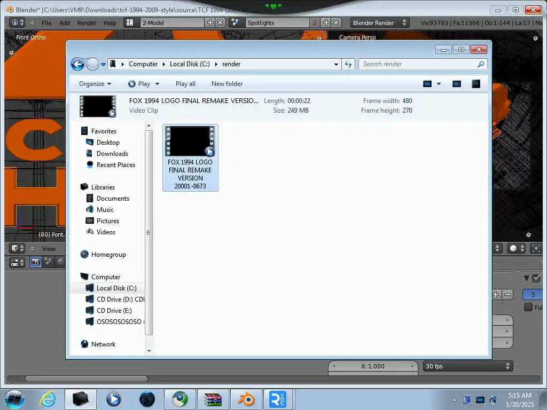Open Favorites in navigation pane
This screenshot has height=410, width=547.
(x=104, y=131)
